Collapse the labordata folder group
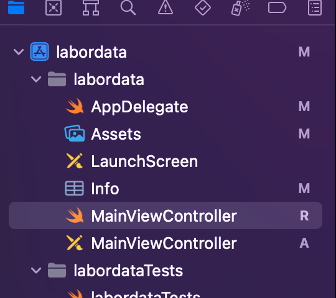This screenshot has width=336, height=298. (x=36, y=79)
